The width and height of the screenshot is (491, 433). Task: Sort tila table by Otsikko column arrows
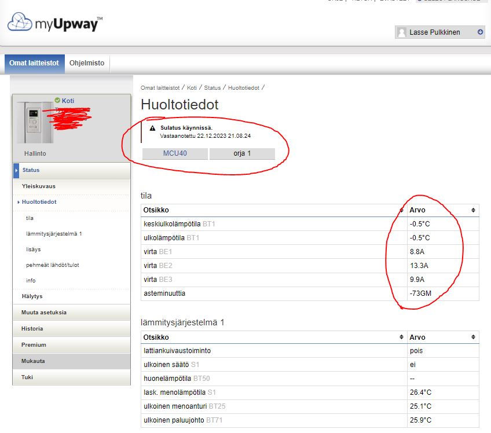(401, 210)
